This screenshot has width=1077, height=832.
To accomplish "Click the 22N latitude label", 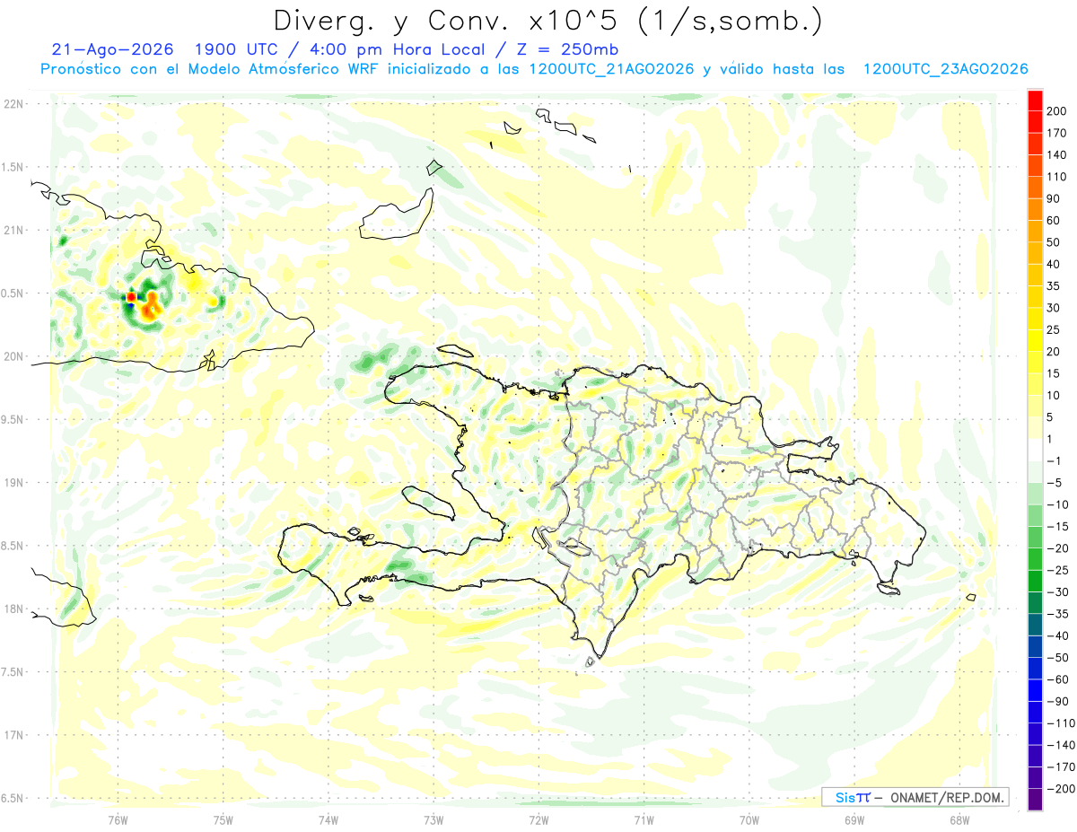I will pos(13,104).
